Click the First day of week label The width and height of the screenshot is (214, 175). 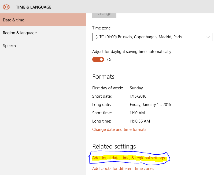(108, 88)
